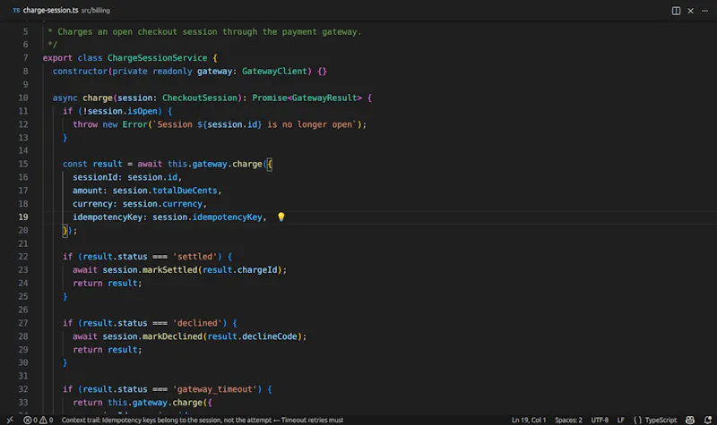The height and width of the screenshot is (425, 717).
Task: Click the src/billing path label in tab
Action: point(96,11)
